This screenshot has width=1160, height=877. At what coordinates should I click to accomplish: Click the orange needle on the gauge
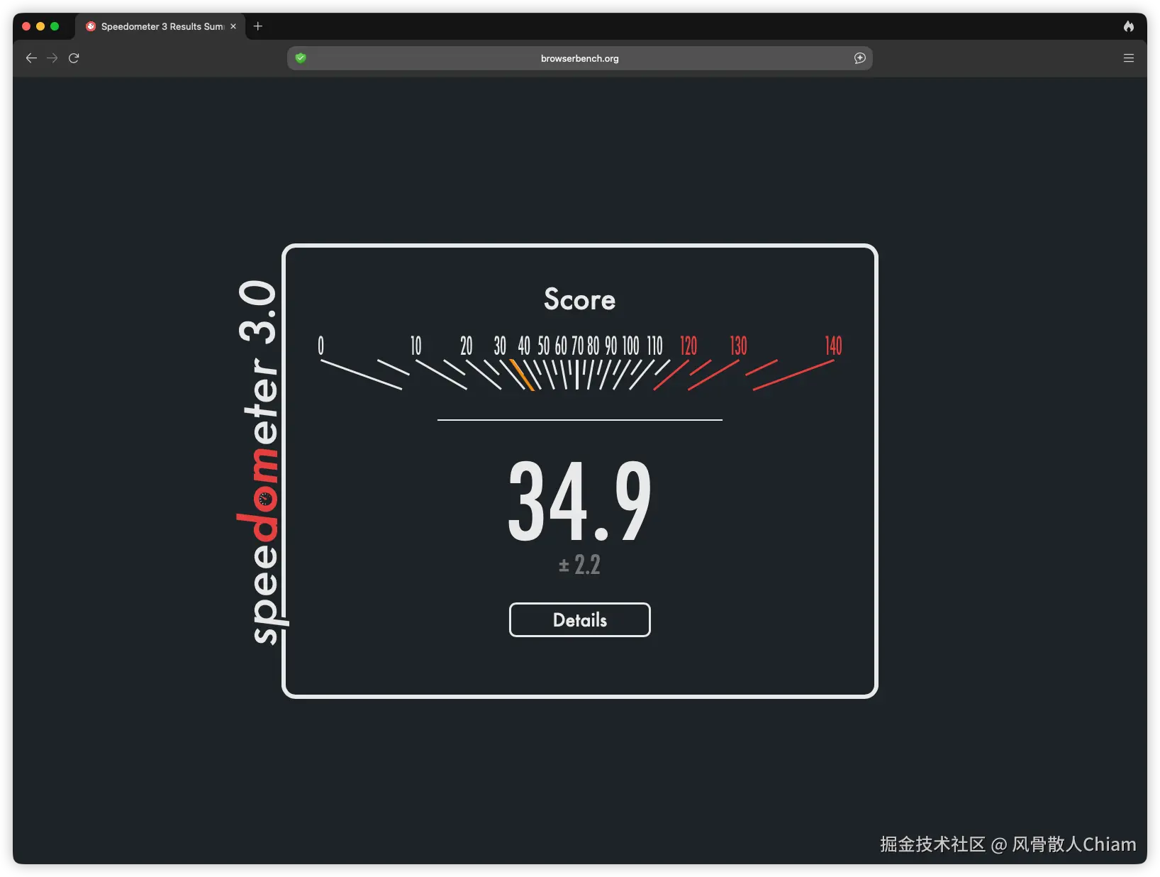(x=523, y=375)
